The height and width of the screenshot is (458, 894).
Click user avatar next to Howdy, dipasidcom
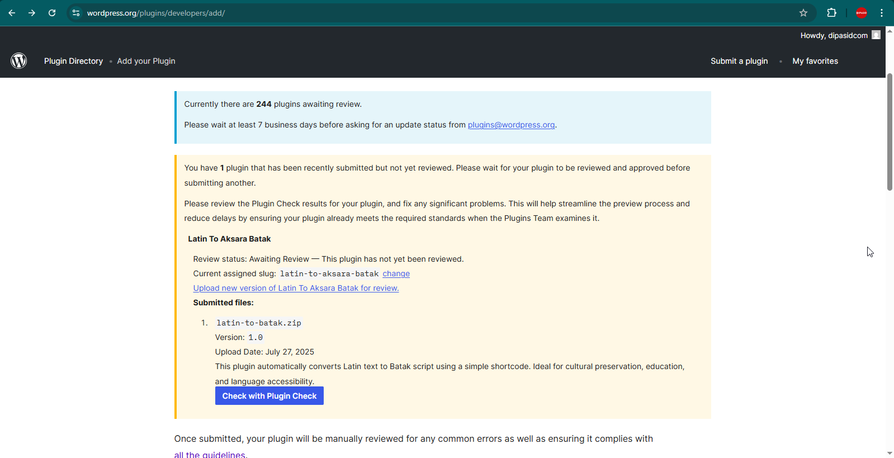pos(876,35)
